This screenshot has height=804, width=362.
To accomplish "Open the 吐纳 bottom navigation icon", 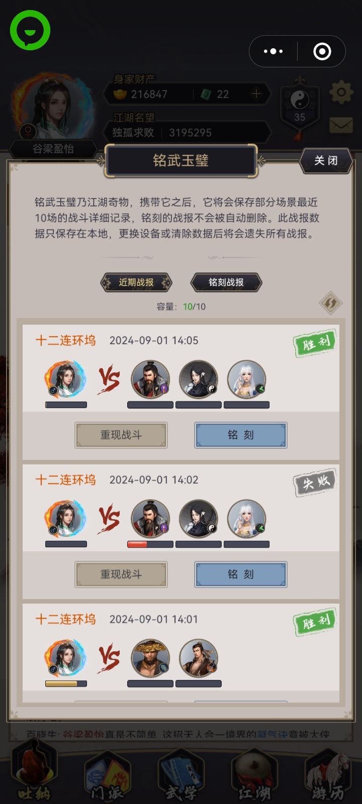I will [x=34, y=775].
